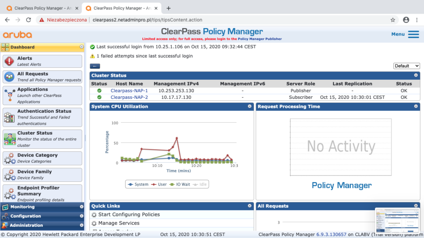Click the browser address bar URL
Screen dimensions: 424x238
[147, 20]
